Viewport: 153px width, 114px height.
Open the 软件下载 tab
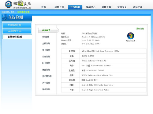pyautogui.click(x=106, y=7)
